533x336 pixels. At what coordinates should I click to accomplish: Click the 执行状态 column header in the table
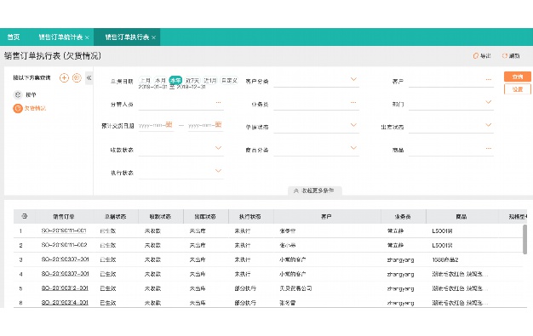[250, 216]
